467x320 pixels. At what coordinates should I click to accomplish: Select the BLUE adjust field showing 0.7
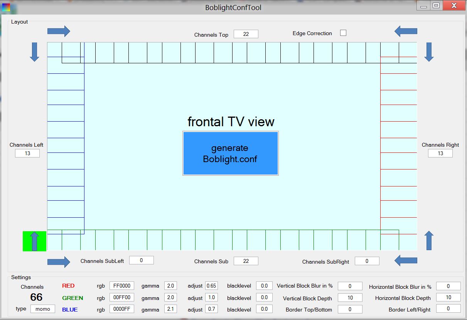[x=211, y=309]
